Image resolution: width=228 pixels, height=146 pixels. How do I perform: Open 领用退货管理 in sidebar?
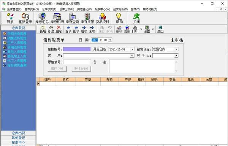[15, 47]
